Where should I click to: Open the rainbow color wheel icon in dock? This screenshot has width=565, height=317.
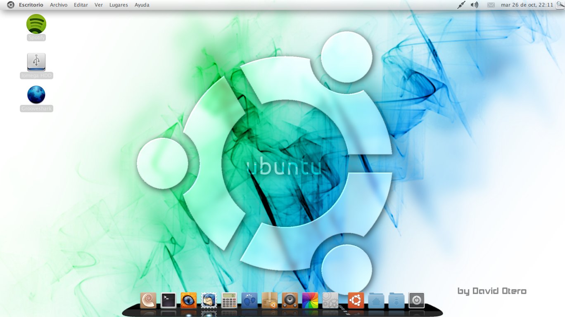pos(310,300)
